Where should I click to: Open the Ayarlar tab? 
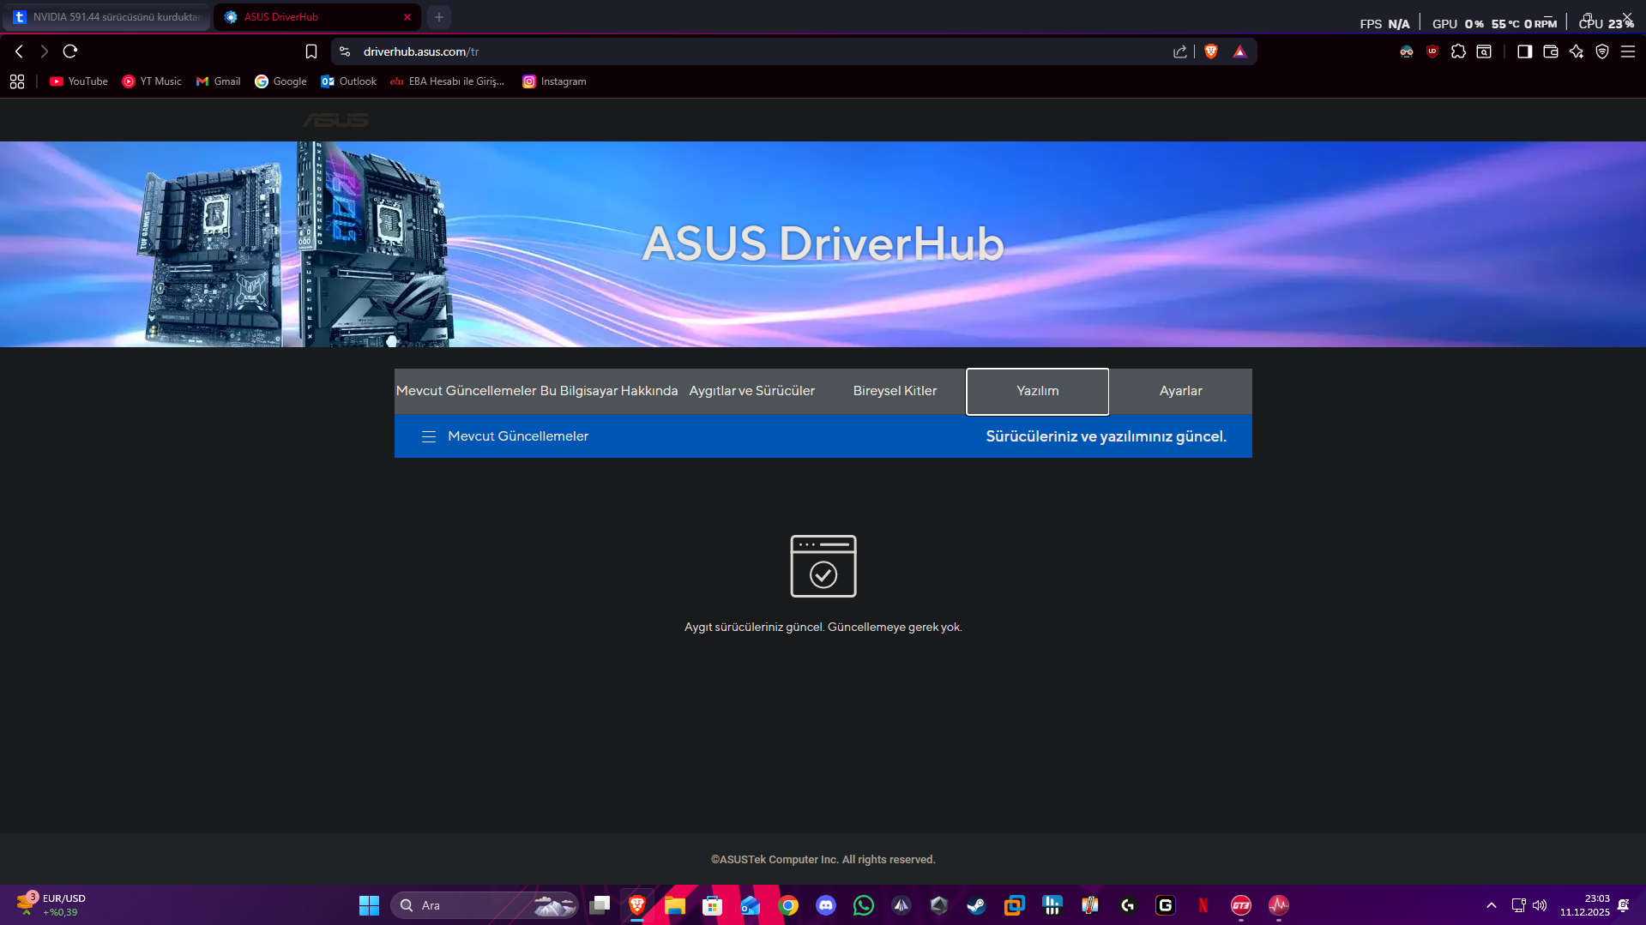point(1181,391)
